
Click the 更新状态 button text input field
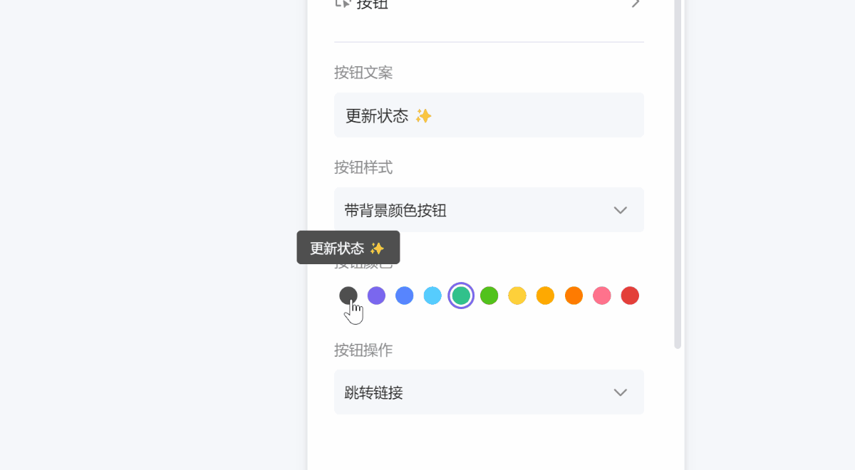click(x=489, y=115)
